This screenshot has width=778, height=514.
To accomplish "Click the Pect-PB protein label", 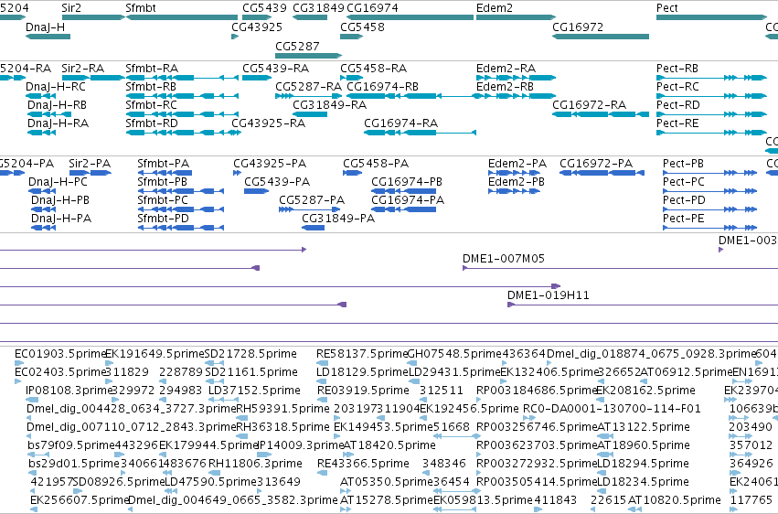I will (x=683, y=163).
